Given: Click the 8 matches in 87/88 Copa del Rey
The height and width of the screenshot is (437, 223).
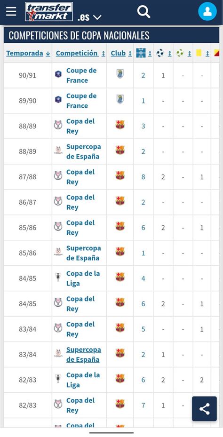Looking at the screenshot, I should tap(143, 177).
